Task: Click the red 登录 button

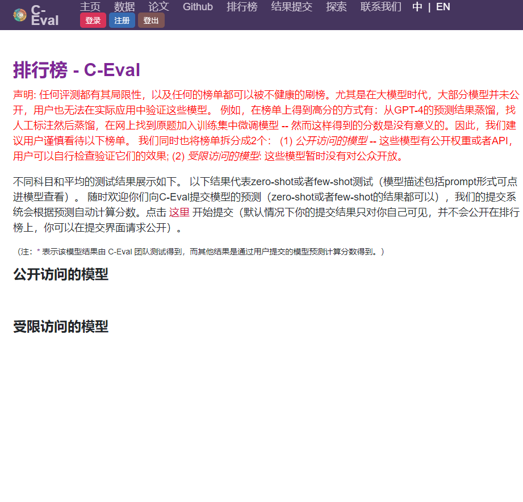Action: click(93, 20)
